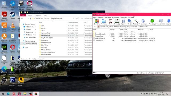Viewport: 171px width, 96px height.
Task: Select Локальный диск in navigation pane
Action: (30, 44)
